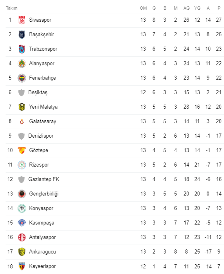Click the Fenerbahçe club emblem

pos(22,78)
